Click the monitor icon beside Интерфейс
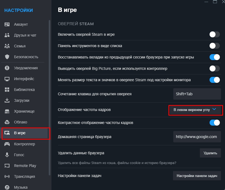Viewport: 225px width, 190px height. 7,79
